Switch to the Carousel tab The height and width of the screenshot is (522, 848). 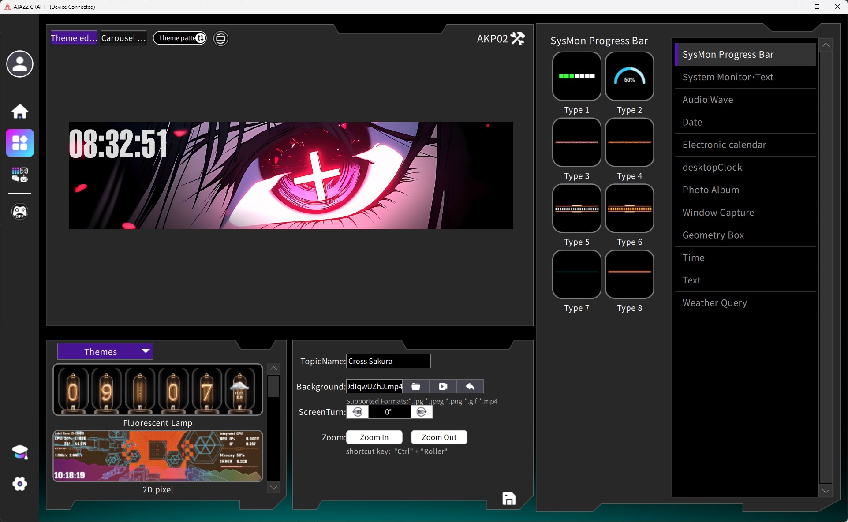tap(123, 38)
